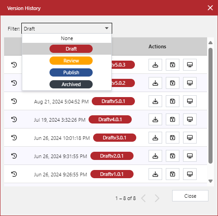Click the Actions column header
218x216 pixels.
157,46
